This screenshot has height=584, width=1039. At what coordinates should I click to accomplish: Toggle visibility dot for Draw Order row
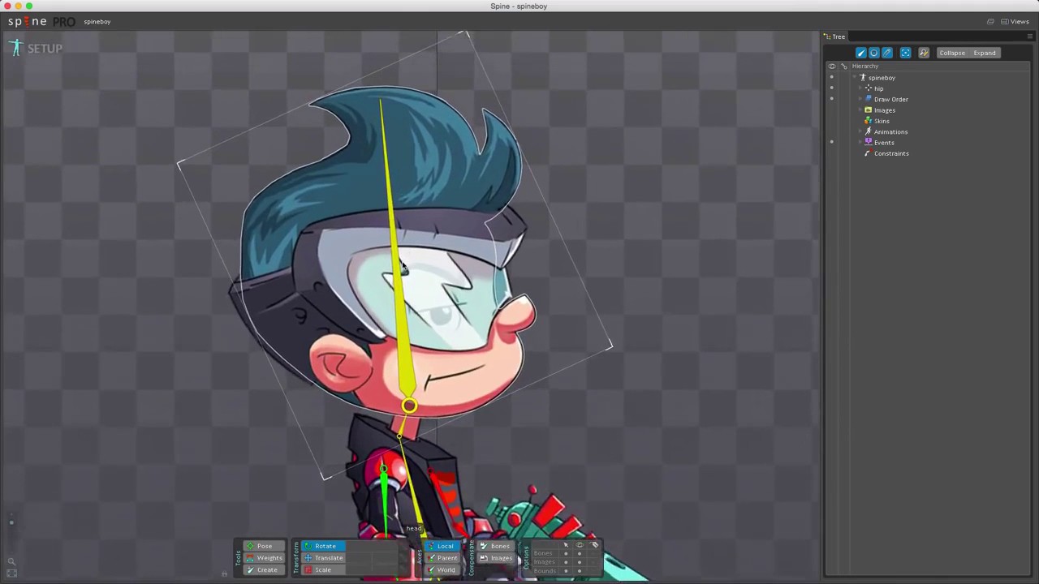pos(831,99)
